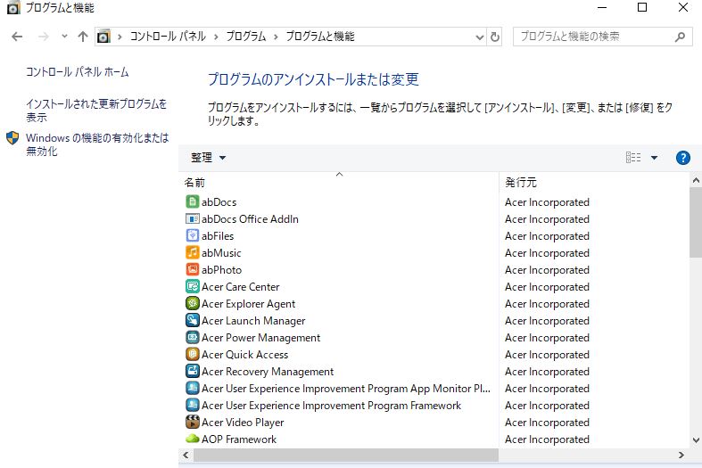Viewport: 702px width, 468px height.
Task: Click the up arrow navigation button
Action: [83, 37]
